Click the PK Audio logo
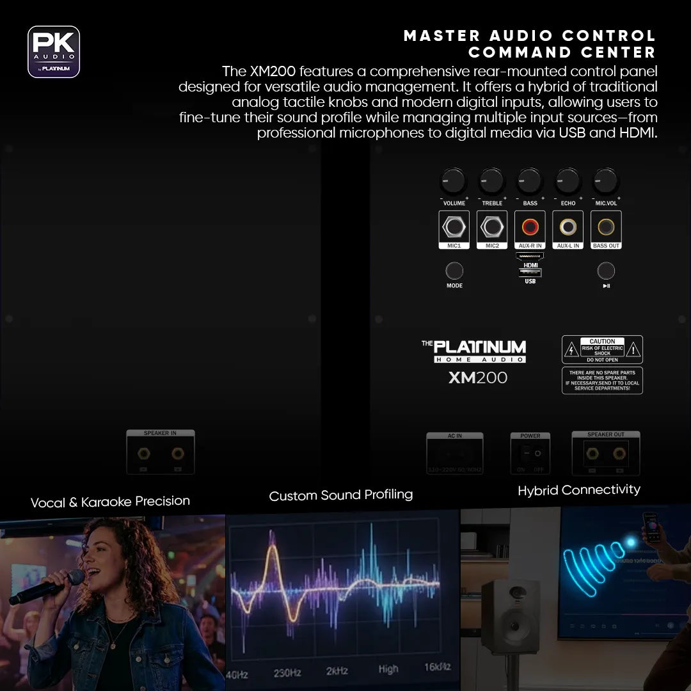 coord(54,52)
